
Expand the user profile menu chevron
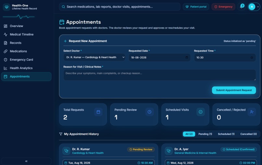(x=258, y=7)
